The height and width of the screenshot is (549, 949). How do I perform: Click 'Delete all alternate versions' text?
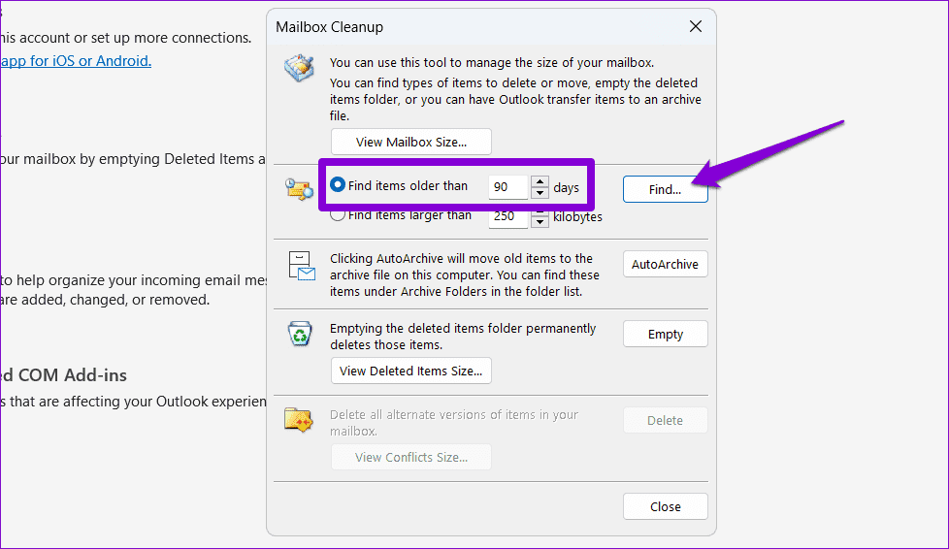tap(454, 423)
